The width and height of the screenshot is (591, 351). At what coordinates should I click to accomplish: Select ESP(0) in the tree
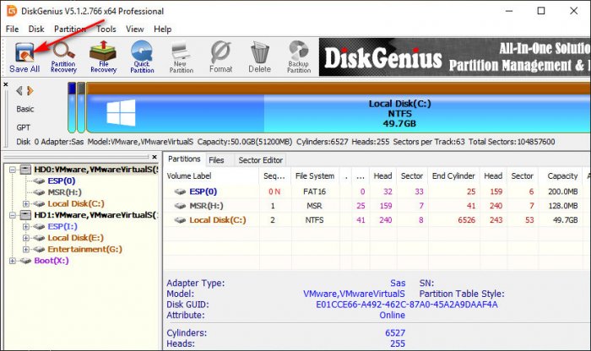click(62, 181)
